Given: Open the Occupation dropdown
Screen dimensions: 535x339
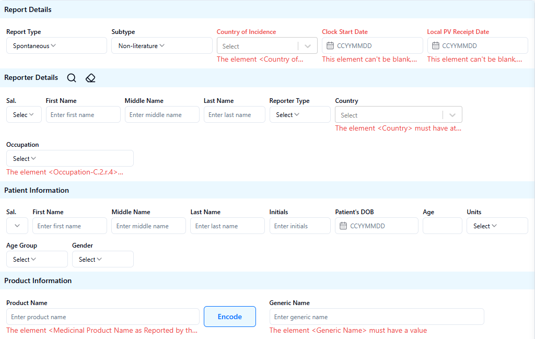Looking at the screenshot, I should click(x=70, y=158).
